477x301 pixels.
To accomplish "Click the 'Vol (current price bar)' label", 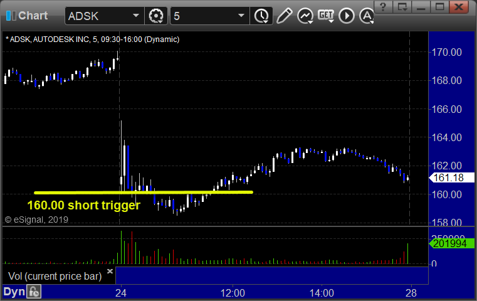I will (x=55, y=277).
